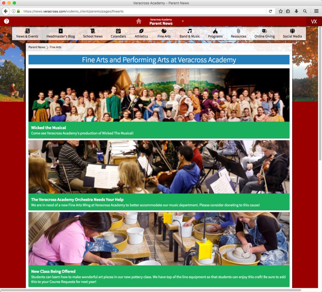Expand the Parent News dropdown arrow
Image resolution: width=322 pixels, height=292 pixels.
click(x=183, y=21)
